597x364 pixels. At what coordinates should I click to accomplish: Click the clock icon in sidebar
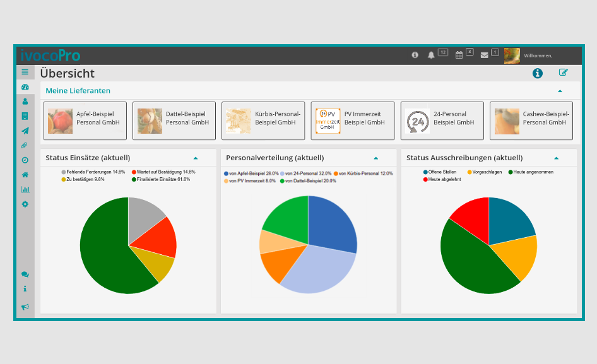pos(25,160)
